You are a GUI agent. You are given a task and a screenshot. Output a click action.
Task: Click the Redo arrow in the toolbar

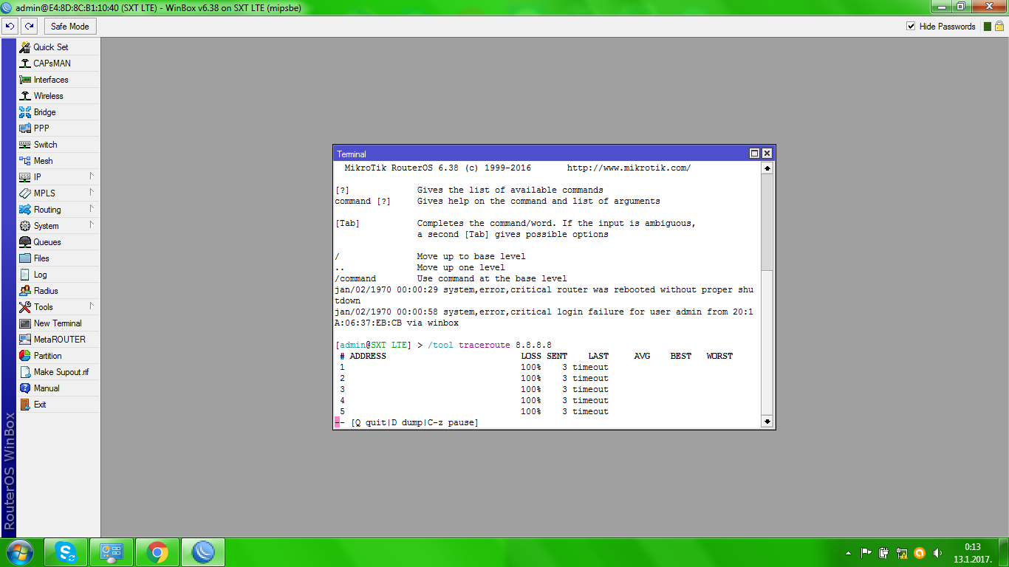29,27
